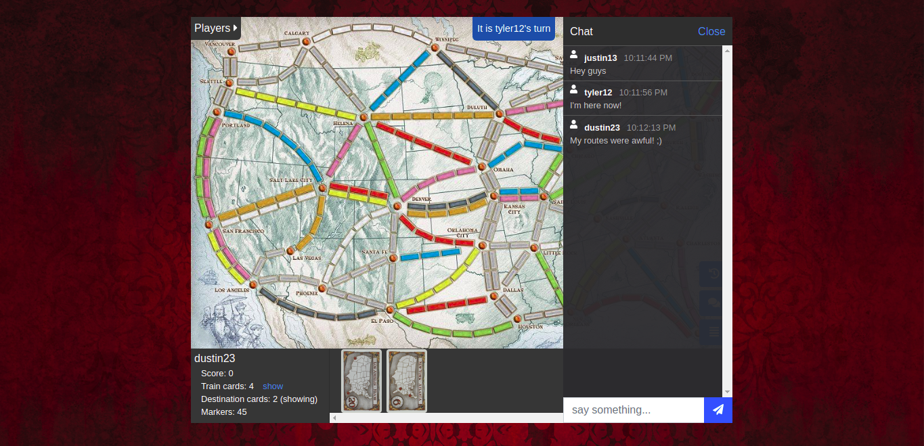The height and width of the screenshot is (446, 924).
Task: Select the New York–Atlanta destination card
Action: click(x=406, y=380)
